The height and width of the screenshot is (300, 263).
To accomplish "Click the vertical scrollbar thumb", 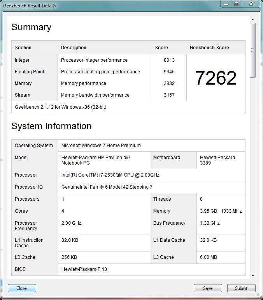I will coord(252,50).
